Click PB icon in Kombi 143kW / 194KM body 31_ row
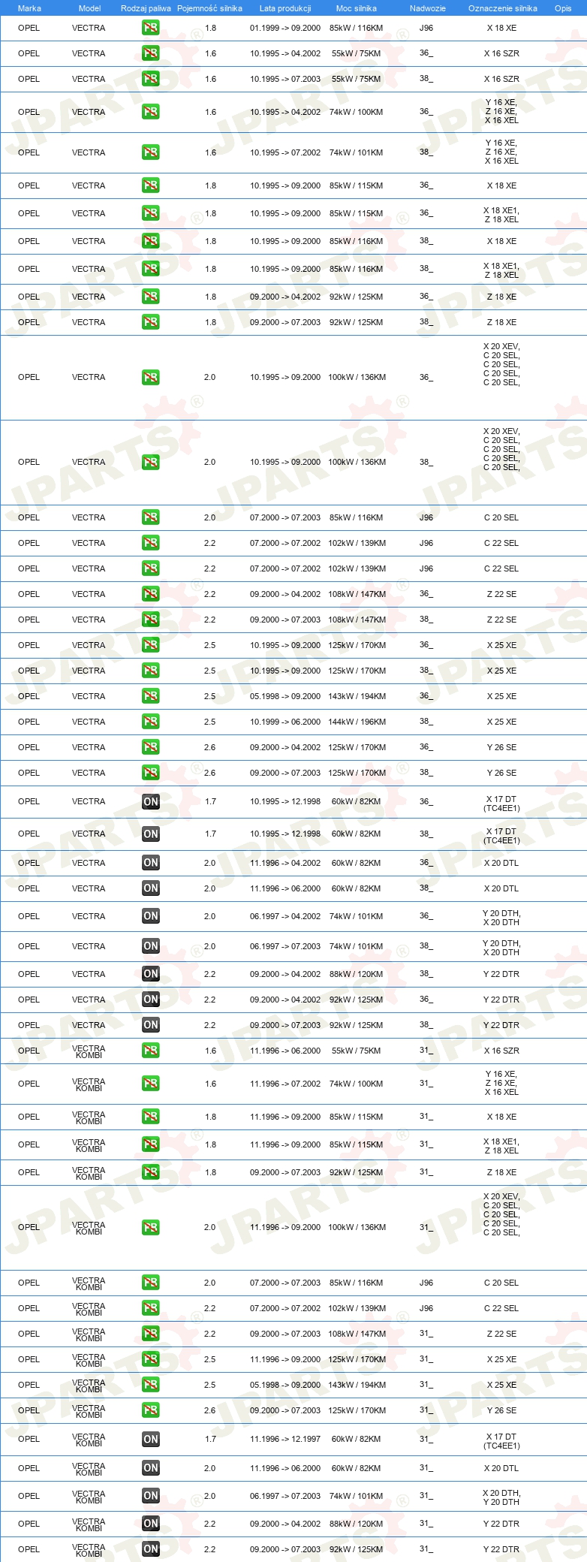 (x=150, y=1385)
